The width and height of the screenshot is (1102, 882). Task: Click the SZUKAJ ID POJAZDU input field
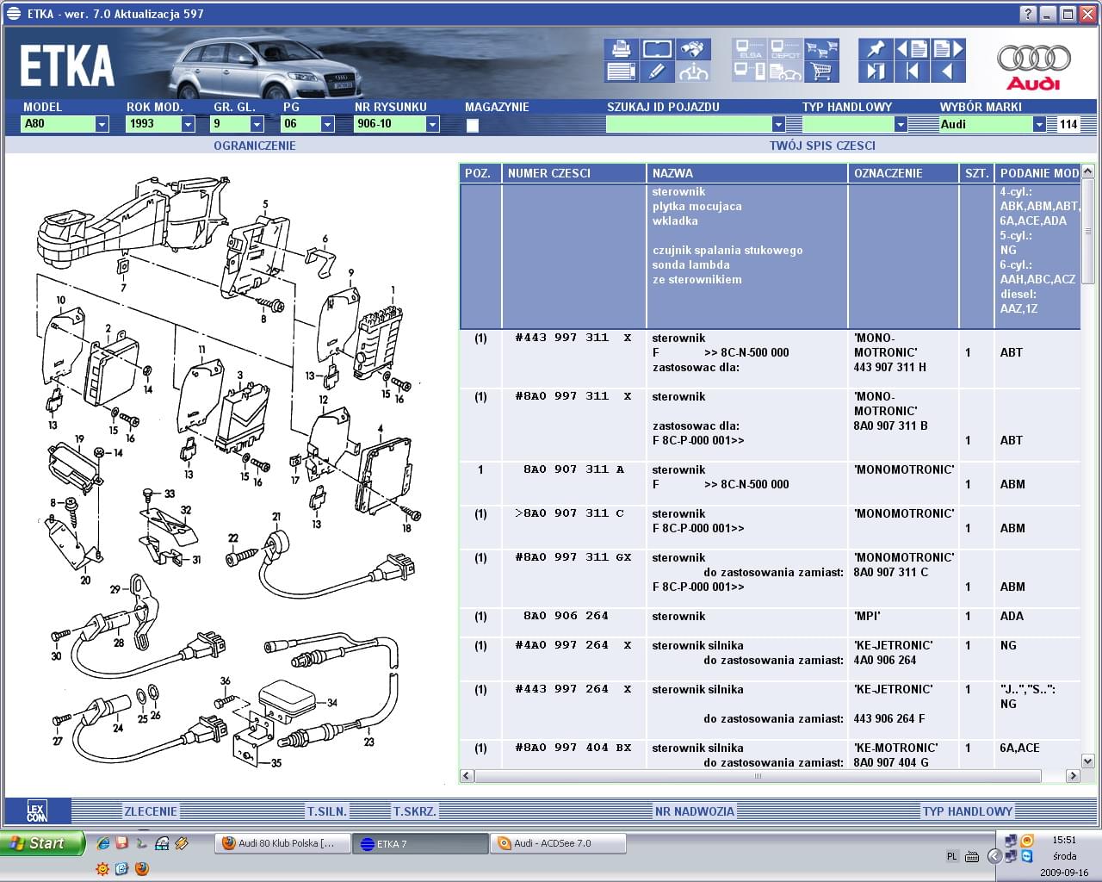689,124
